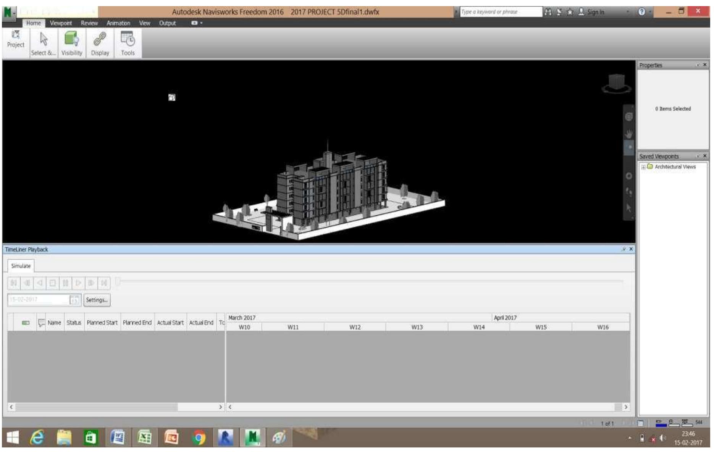The width and height of the screenshot is (714, 452).
Task: Open the Sign In dropdown arrow
Action: tap(628, 12)
